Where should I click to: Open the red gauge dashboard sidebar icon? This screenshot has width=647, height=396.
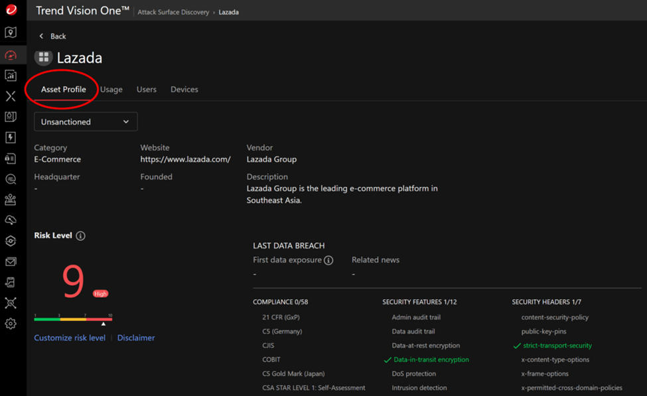pos(11,55)
